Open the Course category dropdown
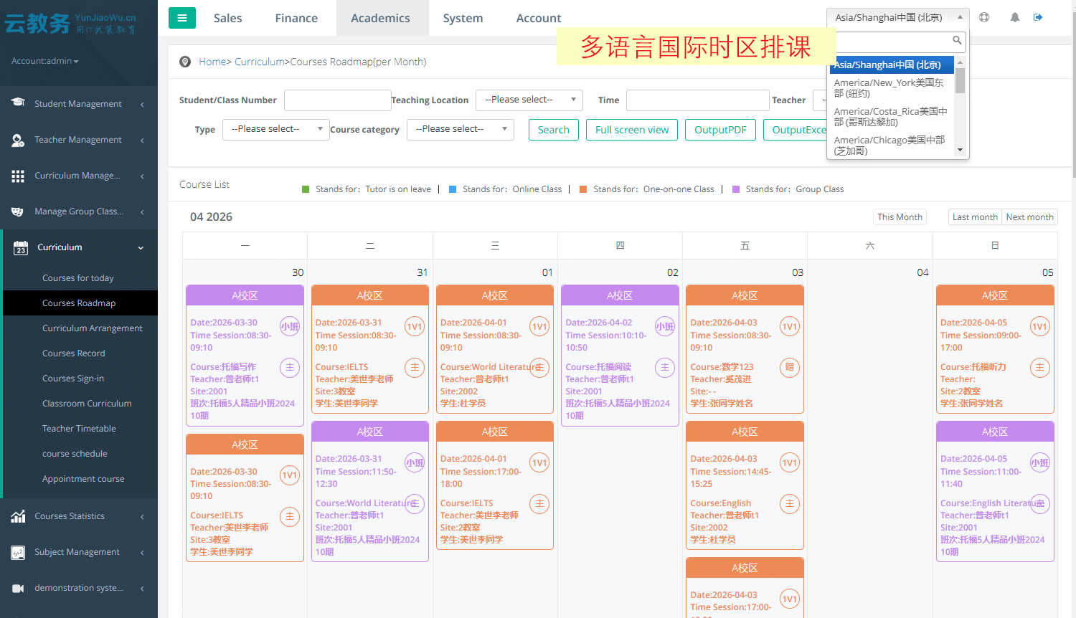 (x=461, y=129)
